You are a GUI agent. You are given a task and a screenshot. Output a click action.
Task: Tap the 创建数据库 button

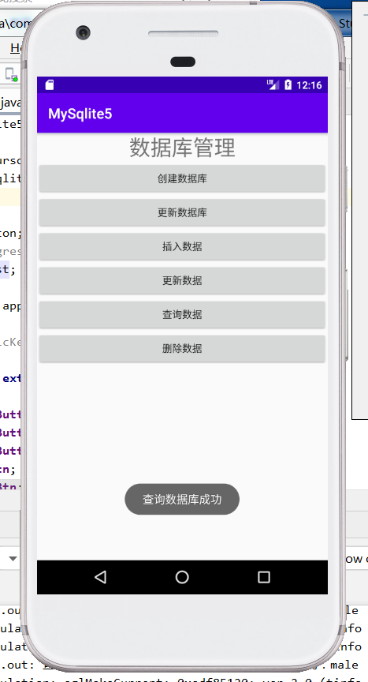(182, 178)
